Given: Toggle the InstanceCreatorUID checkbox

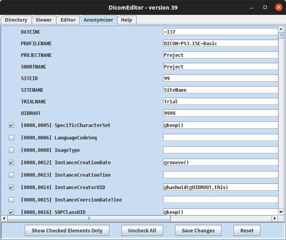Looking at the screenshot, I should click(11, 187).
